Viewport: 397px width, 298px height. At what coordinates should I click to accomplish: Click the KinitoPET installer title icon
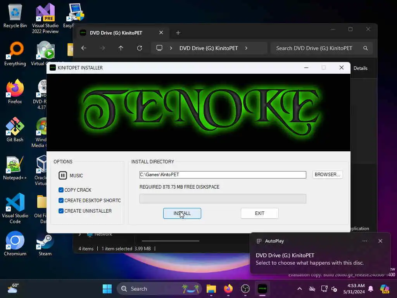pyautogui.click(x=53, y=68)
